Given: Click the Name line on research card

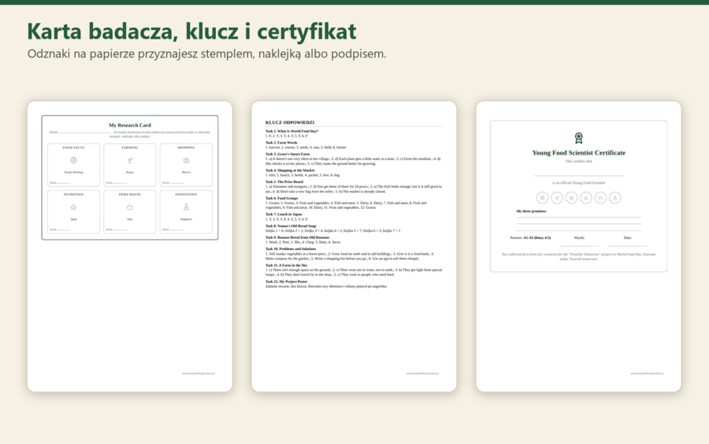Looking at the screenshot, I should pyautogui.click(x=85, y=132).
